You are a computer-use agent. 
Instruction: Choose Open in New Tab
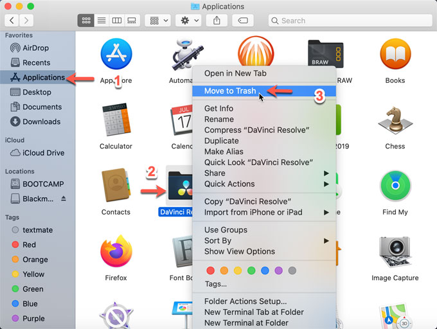coord(264,73)
